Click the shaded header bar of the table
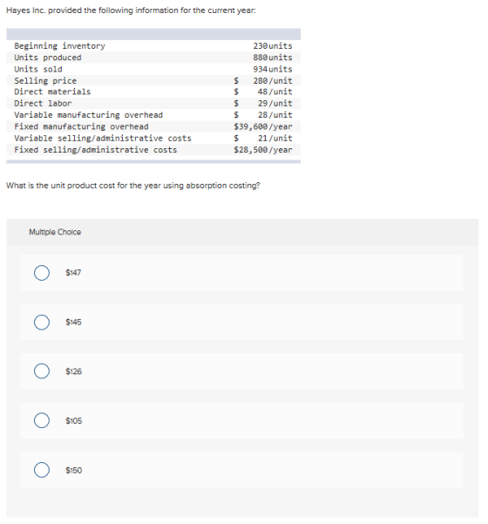This screenshot has width=488, height=524. pyautogui.click(x=153, y=34)
